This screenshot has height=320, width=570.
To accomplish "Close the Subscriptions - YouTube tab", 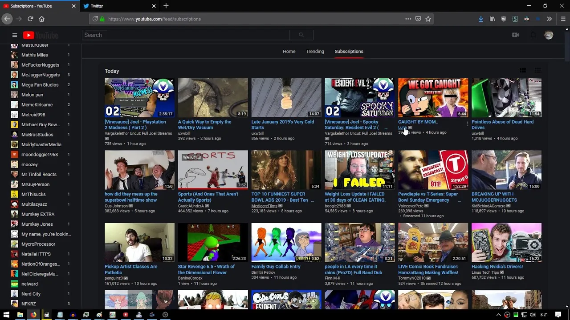I will (73, 6).
